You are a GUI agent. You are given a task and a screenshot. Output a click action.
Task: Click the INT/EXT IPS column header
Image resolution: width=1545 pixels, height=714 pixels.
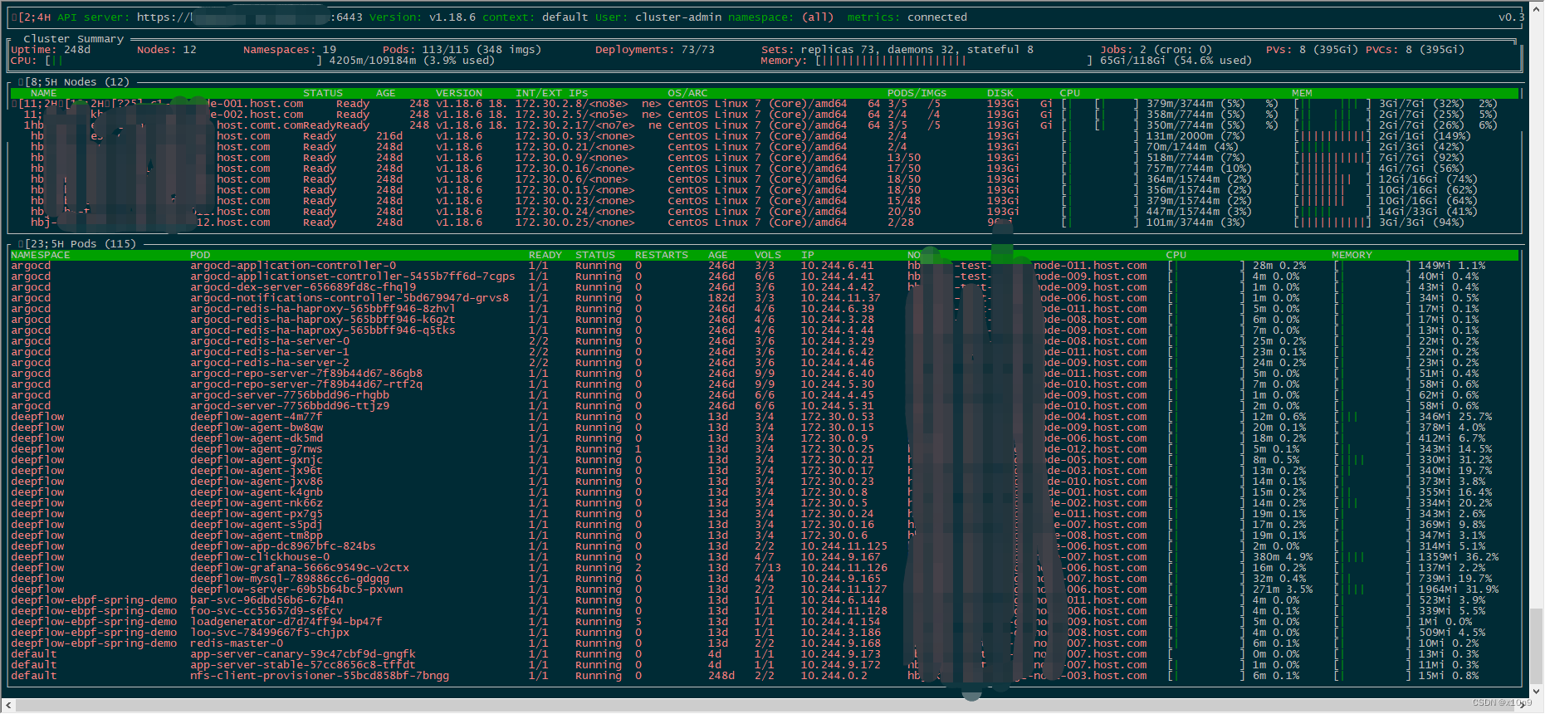click(552, 93)
